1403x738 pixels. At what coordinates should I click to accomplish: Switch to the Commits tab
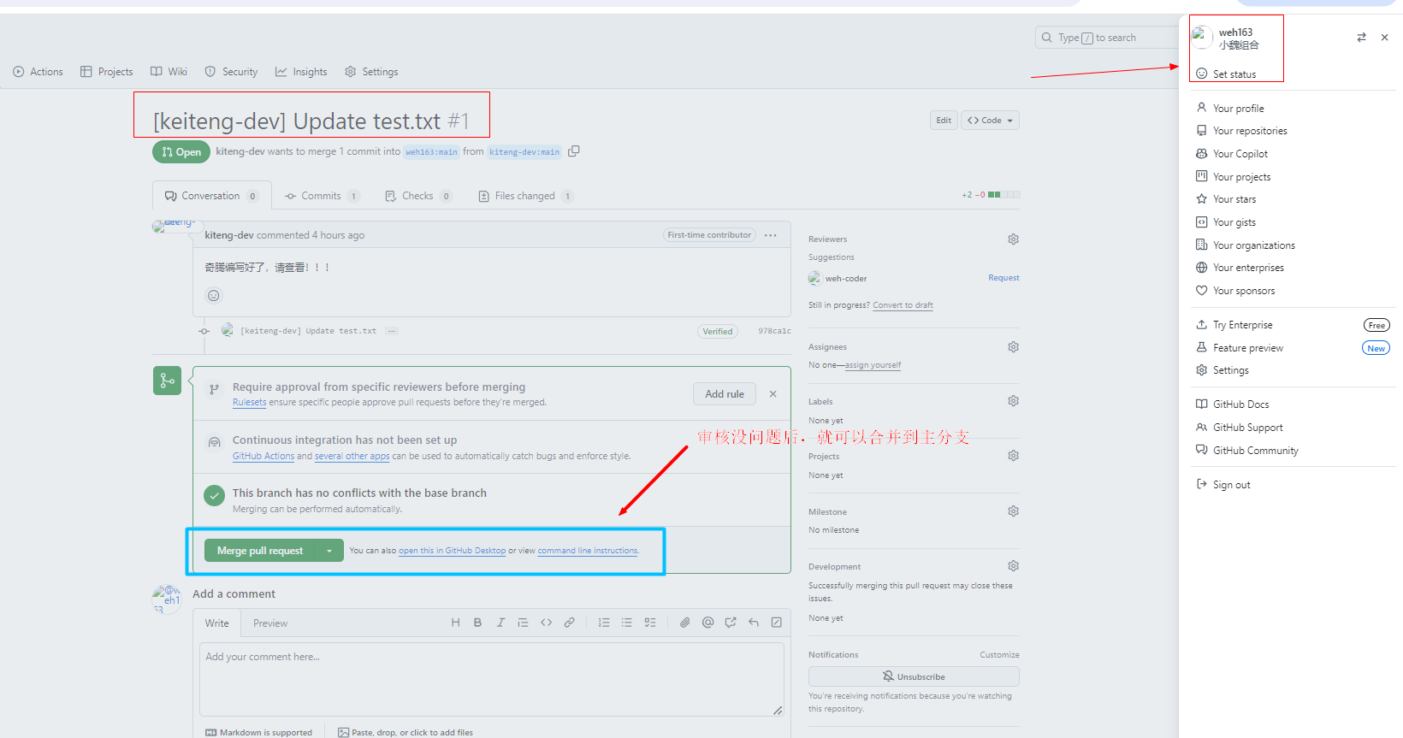tap(321, 196)
